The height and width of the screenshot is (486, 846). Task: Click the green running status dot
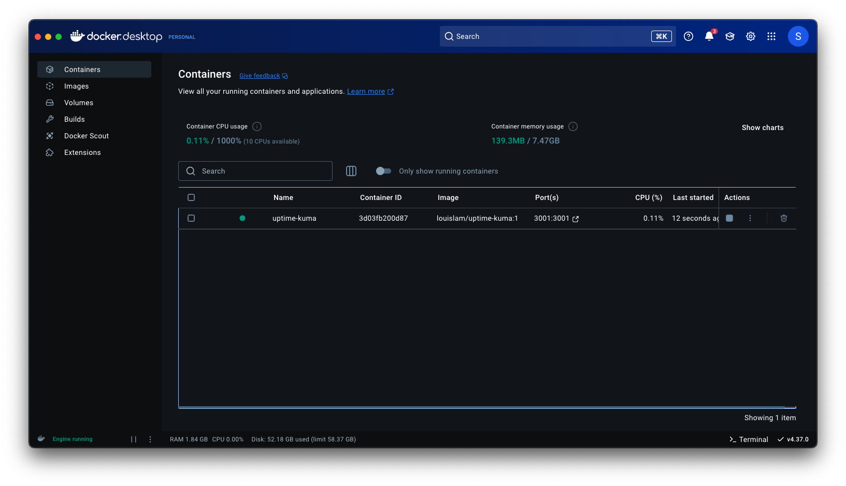click(x=242, y=218)
